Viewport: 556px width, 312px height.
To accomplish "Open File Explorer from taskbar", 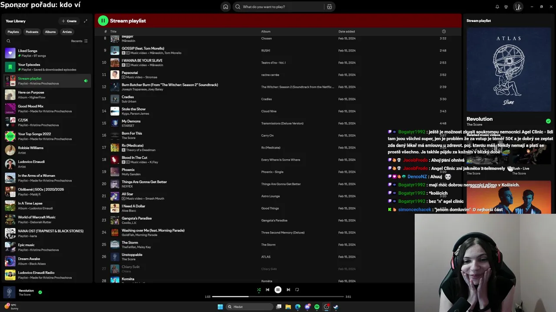I will pyautogui.click(x=288, y=307).
